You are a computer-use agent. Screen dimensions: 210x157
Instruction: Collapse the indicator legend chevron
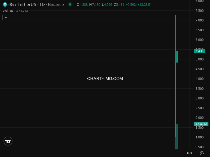[6, 18]
